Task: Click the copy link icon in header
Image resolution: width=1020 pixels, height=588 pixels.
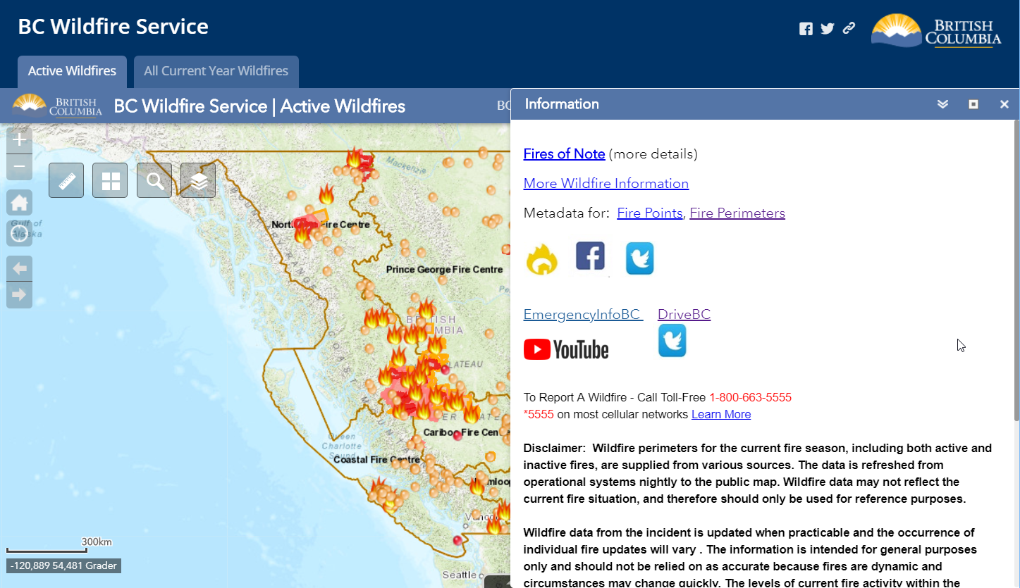Action: [x=849, y=28]
